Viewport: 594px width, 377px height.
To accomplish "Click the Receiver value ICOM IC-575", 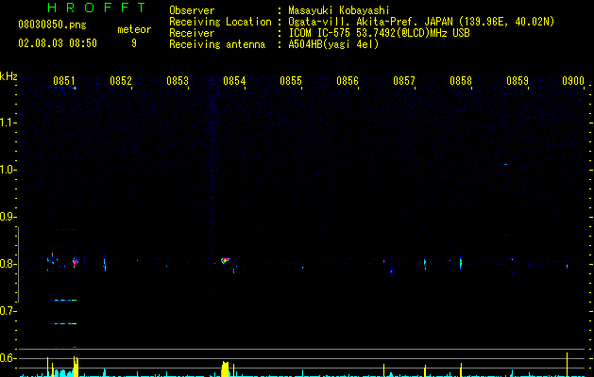I will pos(321,33).
